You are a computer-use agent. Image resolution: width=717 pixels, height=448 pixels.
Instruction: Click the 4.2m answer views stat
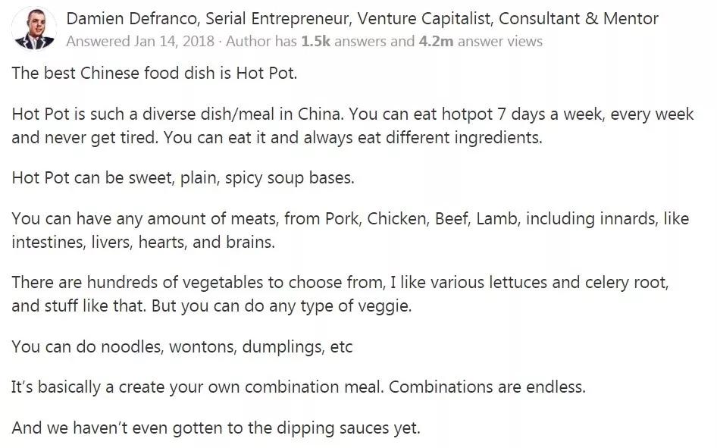tap(435, 41)
